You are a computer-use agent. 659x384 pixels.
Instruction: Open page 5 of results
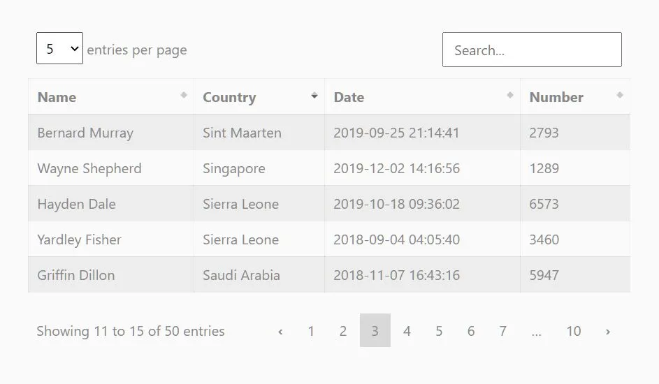pyautogui.click(x=439, y=331)
